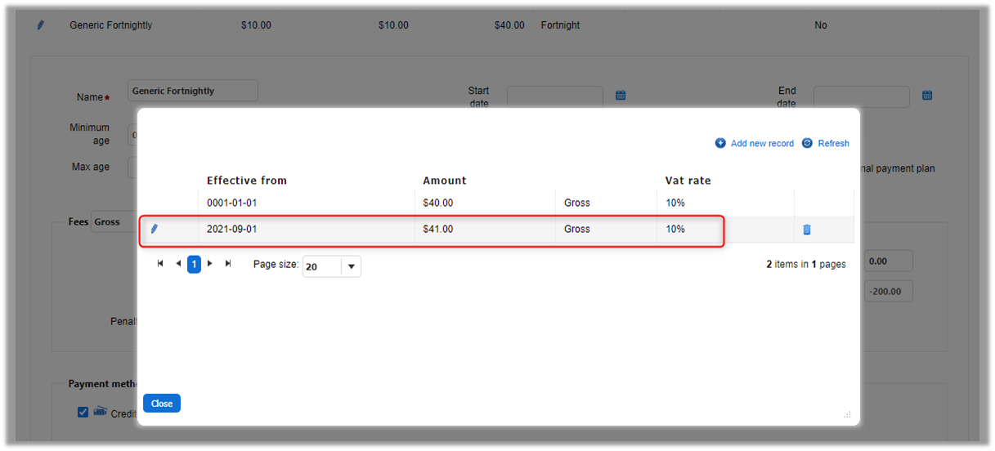The image size is (995, 451).
Task: Edit the 2021-09-01 fee record
Action: point(155,230)
